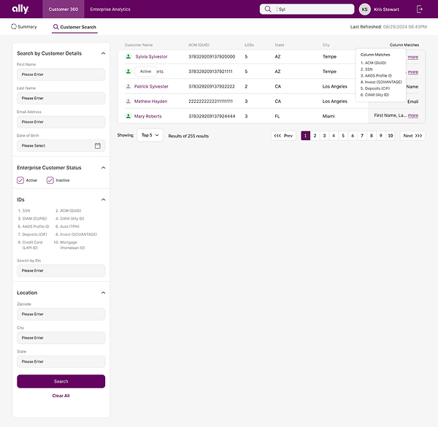Collapse the IDs section
This screenshot has height=427, width=438.
pyautogui.click(x=104, y=200)
